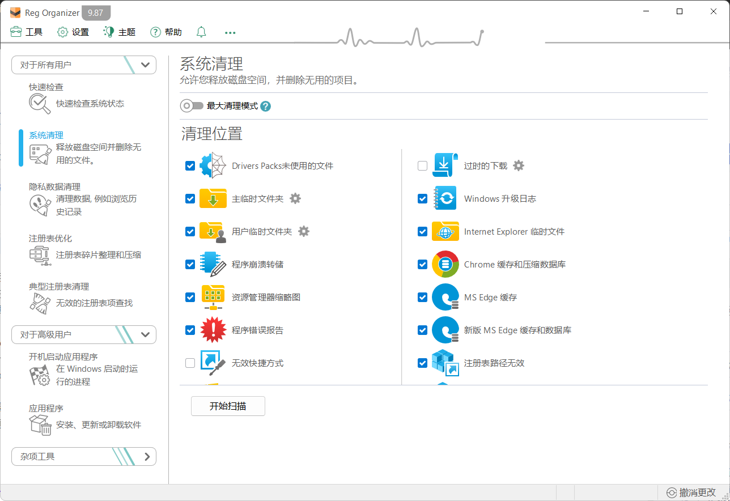
Task: Click the 开始扫描 button
Action: (x=228, y=406)
